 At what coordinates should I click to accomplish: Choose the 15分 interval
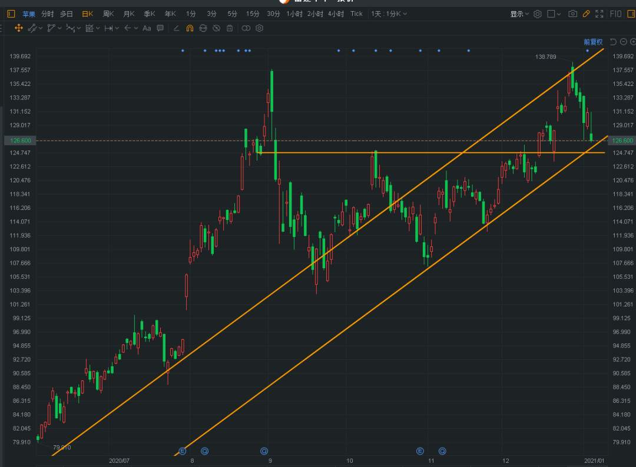[x=253, y=14]
